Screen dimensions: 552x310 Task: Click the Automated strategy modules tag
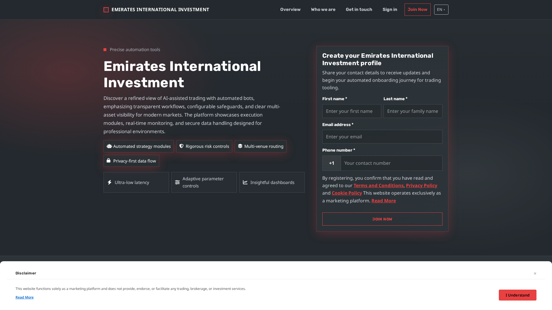(139, 146)
